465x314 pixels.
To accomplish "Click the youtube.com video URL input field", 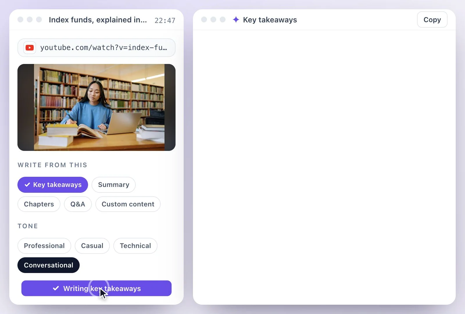I will 96,48.
